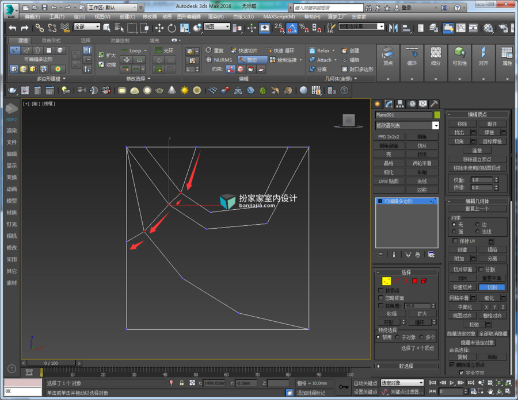Open the Create command panel tab
The height and width of the screenshot is (400, 518).
(x=377, y=104)
